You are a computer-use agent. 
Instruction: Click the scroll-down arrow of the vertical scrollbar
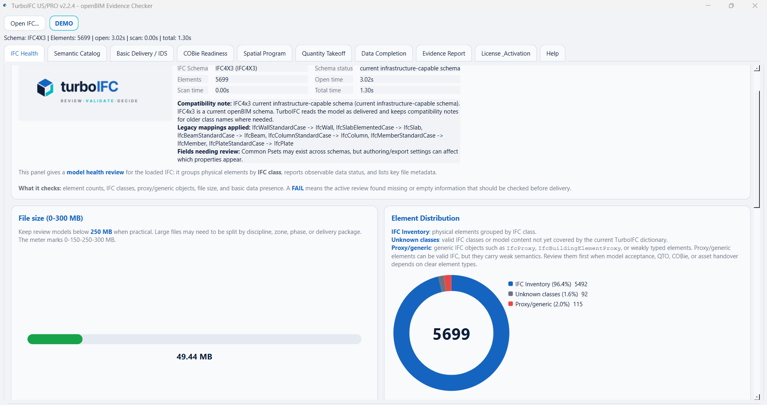click(757, 397)
